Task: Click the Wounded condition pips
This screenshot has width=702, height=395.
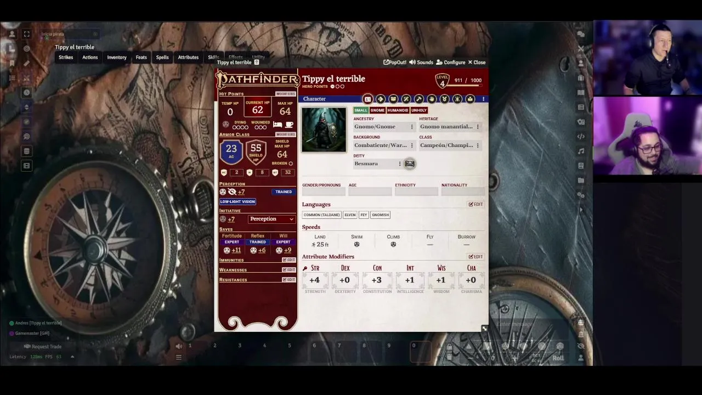Action: click(261, 127)
